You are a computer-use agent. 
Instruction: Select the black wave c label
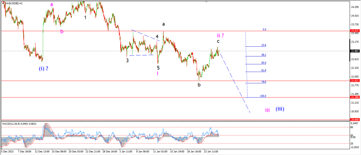(x=218, y=41)
